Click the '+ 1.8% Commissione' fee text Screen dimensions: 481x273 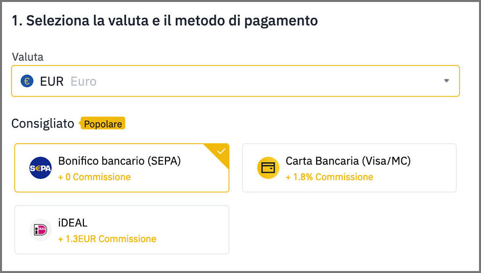pos(329,177)
